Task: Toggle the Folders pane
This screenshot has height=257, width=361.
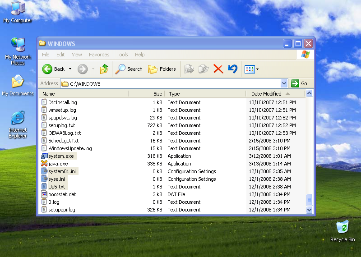Action: tap(162, 69)
